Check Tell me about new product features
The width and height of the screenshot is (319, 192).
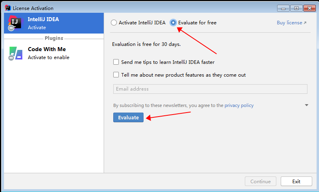click(x=116, y=75)
